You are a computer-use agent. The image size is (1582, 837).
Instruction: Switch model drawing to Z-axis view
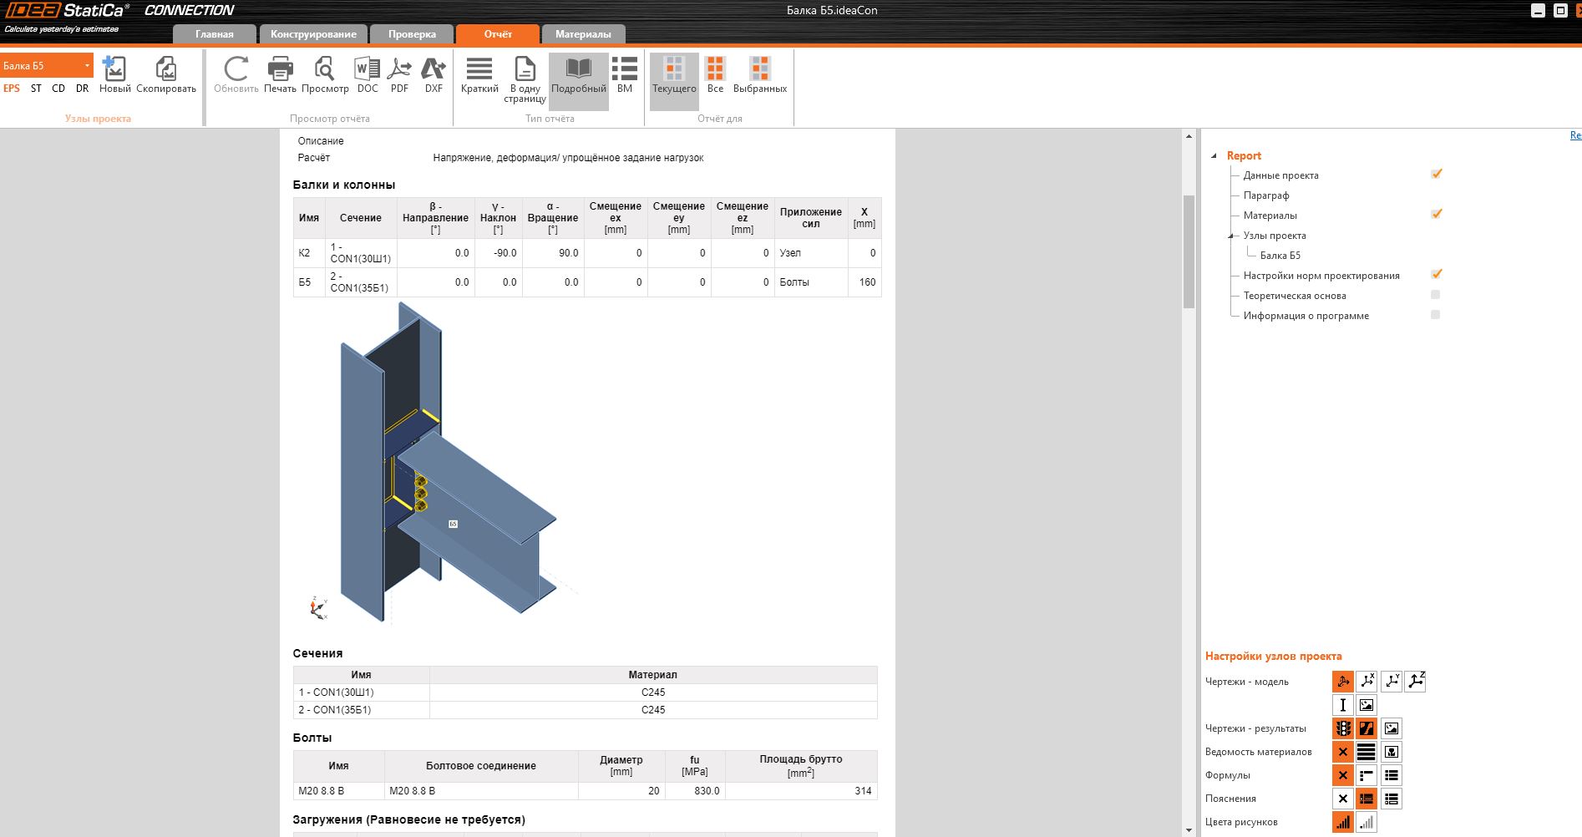click(x=1415, y=682)
